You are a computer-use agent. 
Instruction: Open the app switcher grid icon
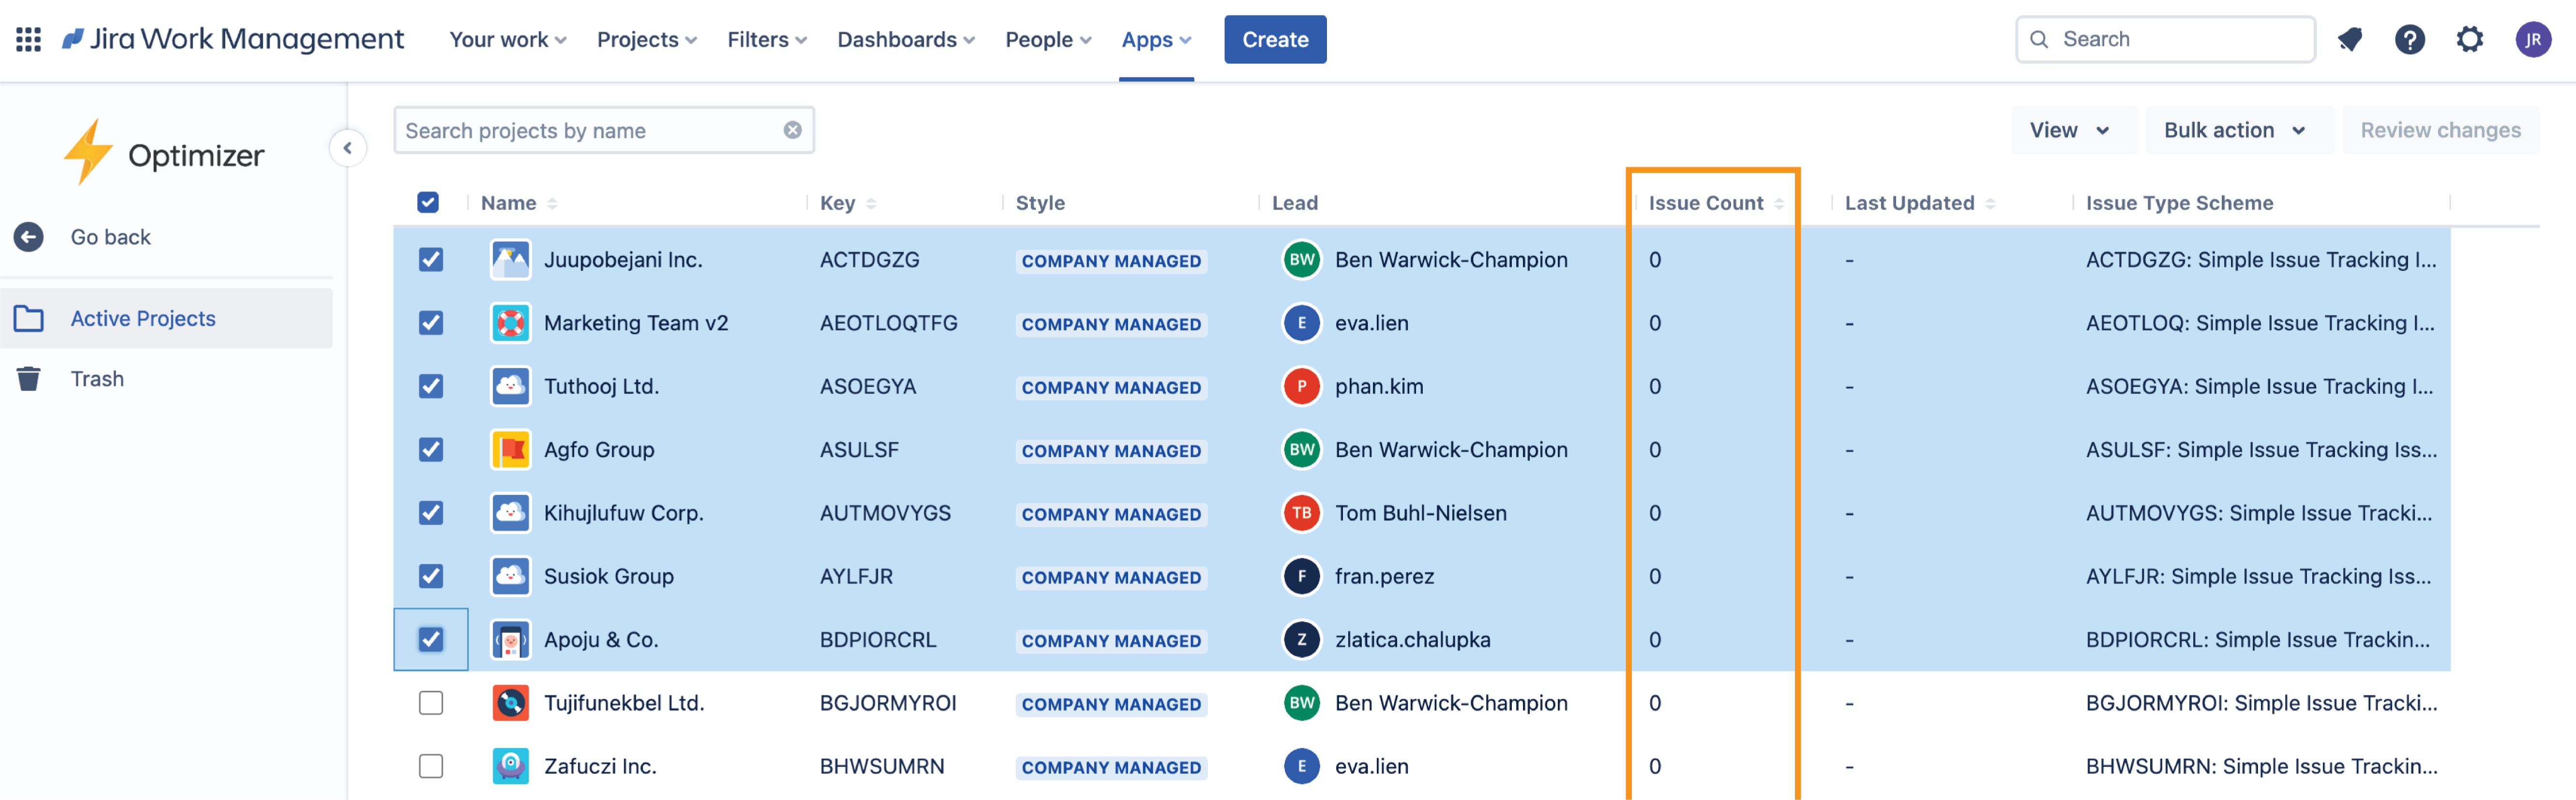point(27,39)
